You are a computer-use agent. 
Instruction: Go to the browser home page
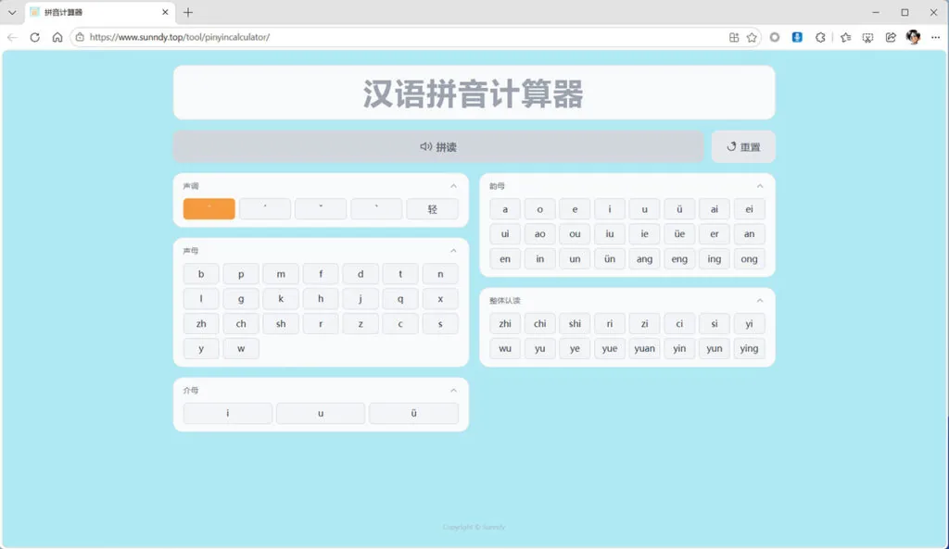57,37
